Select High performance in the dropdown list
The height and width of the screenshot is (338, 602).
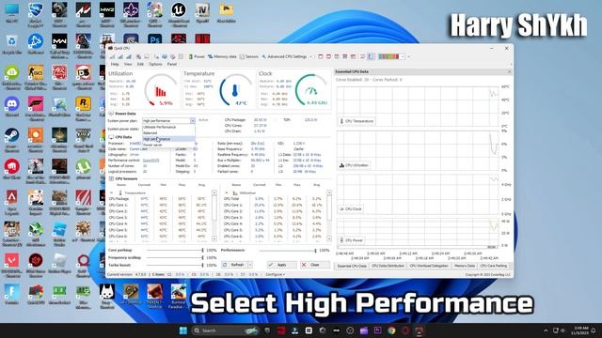(168, 139)
